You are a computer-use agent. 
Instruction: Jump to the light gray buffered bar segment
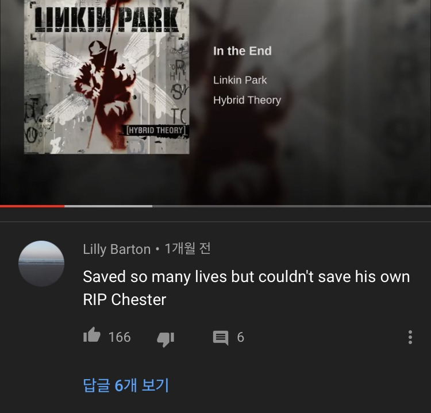click(108, 206)
